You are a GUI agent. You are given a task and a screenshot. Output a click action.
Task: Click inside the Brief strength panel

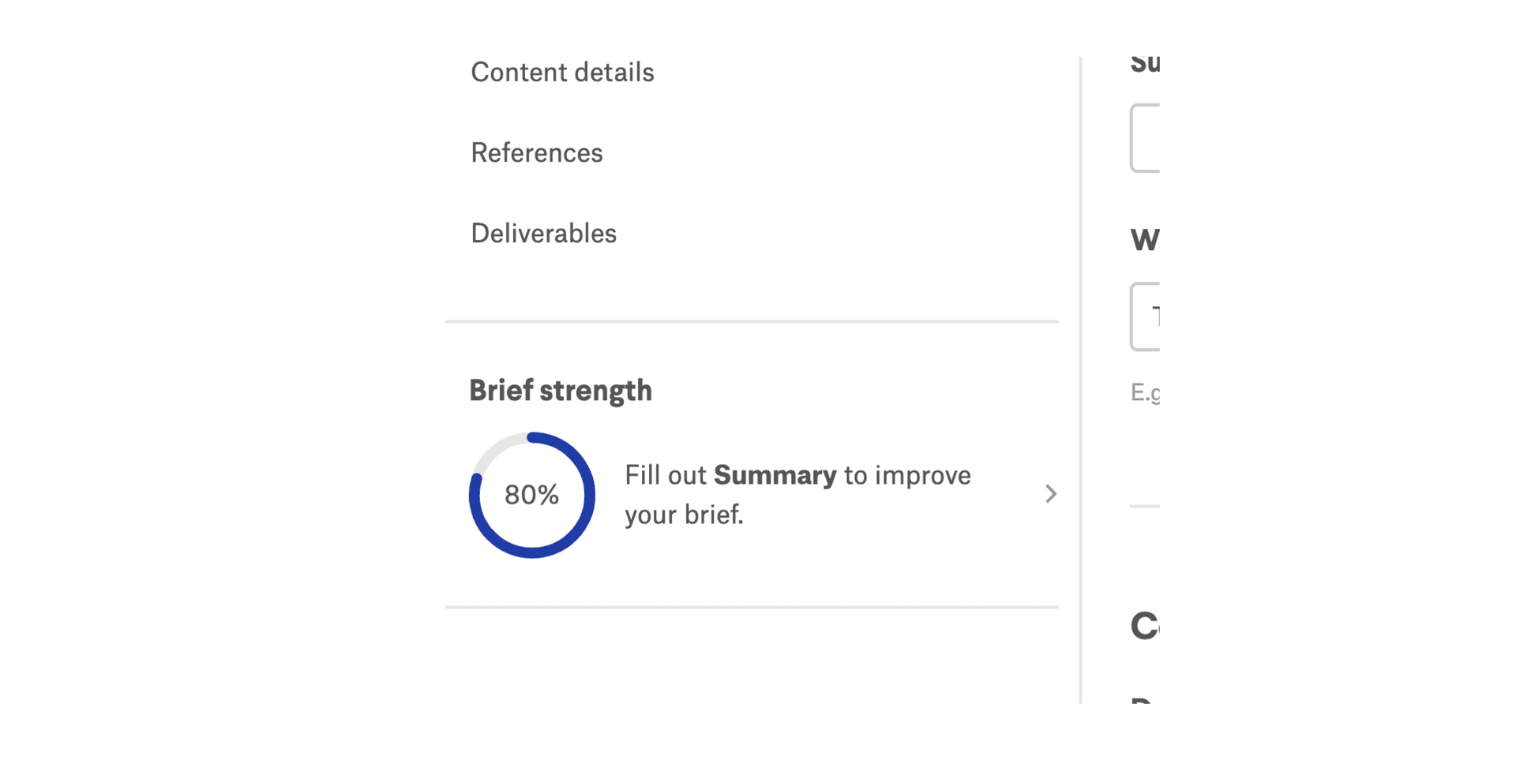(752, 466)
